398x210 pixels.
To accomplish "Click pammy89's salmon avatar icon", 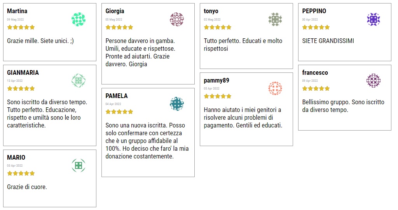I will tap(275, 88).
